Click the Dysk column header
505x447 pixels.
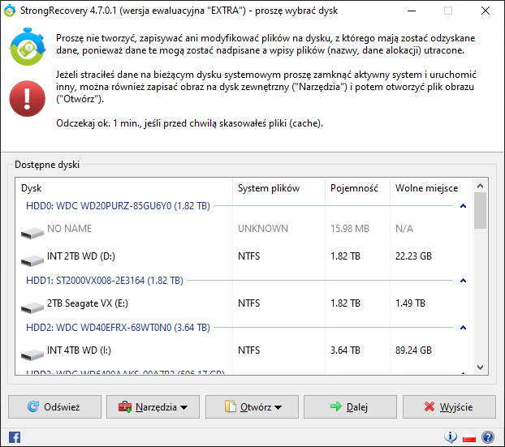coord(124,188)
